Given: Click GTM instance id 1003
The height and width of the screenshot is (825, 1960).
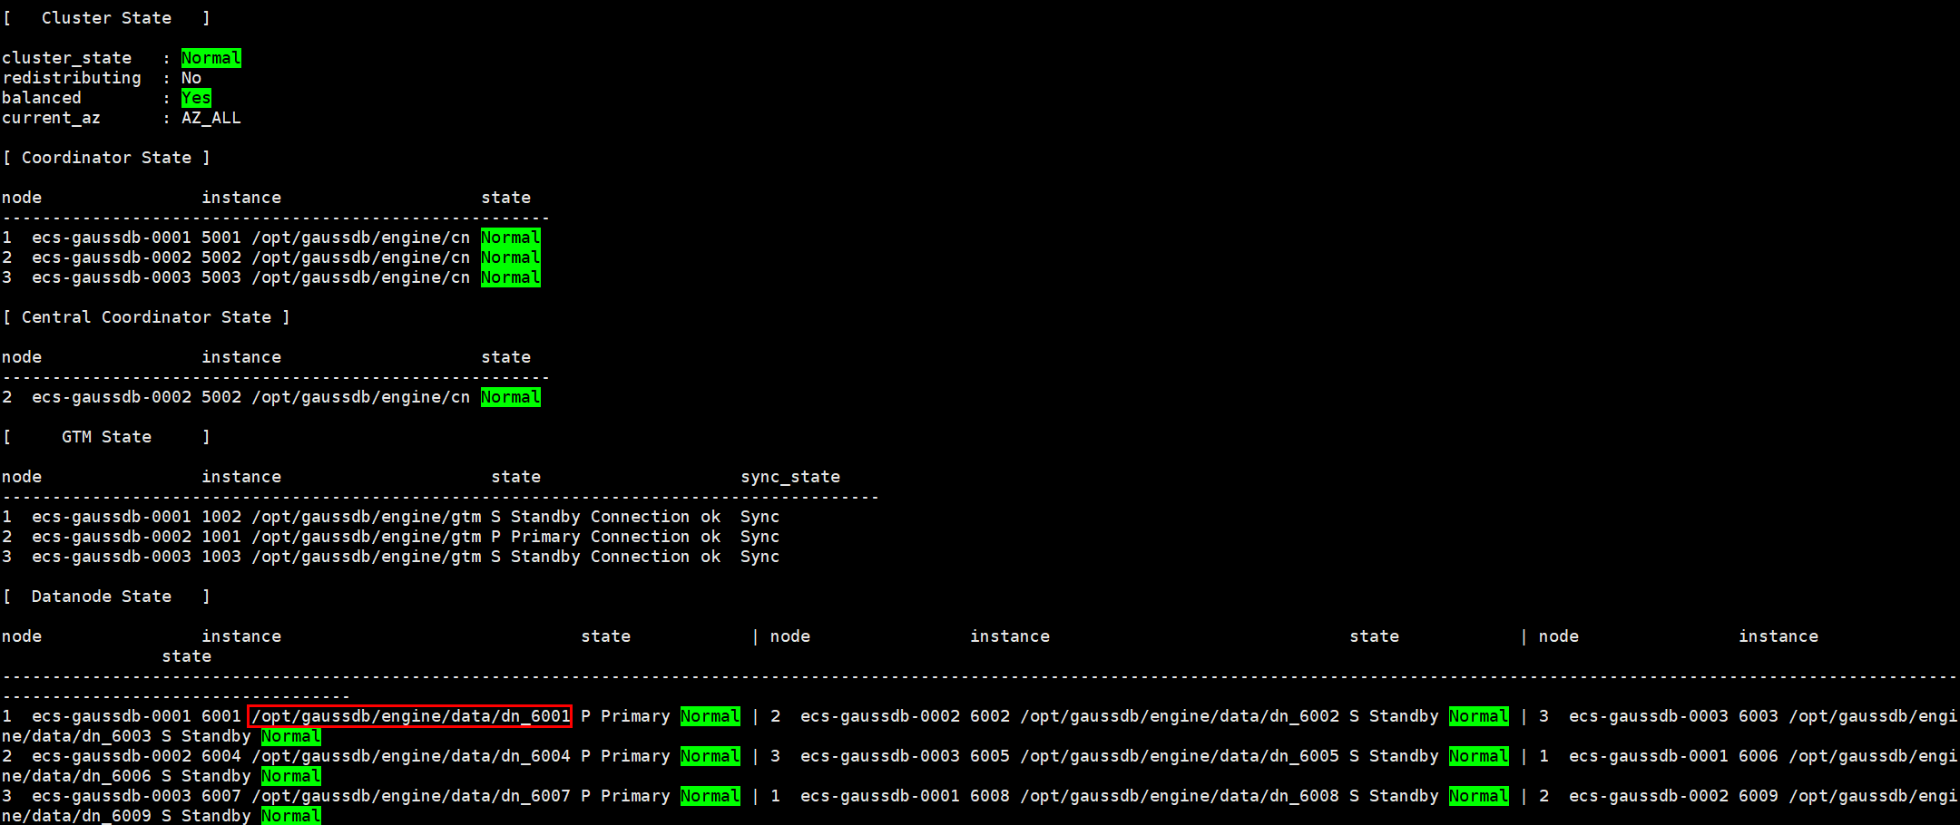Looking at the screenshot, I should [221, 557].
